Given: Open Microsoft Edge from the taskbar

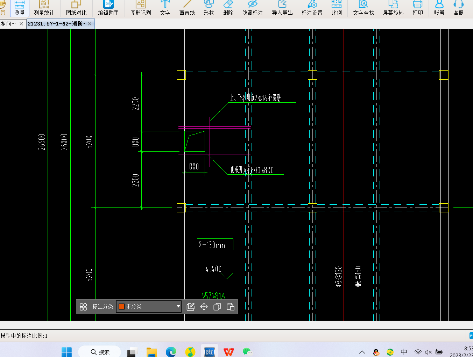Looking at the screenshot, I should (x=171, y=352).
